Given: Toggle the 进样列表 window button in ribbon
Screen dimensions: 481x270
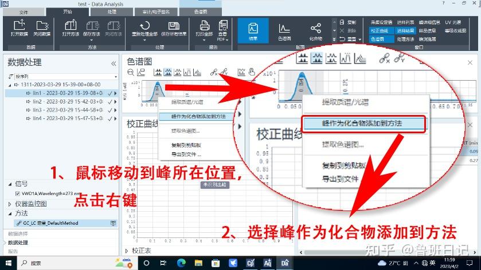Looking at the screenshot, I should (x=405, y=22).
